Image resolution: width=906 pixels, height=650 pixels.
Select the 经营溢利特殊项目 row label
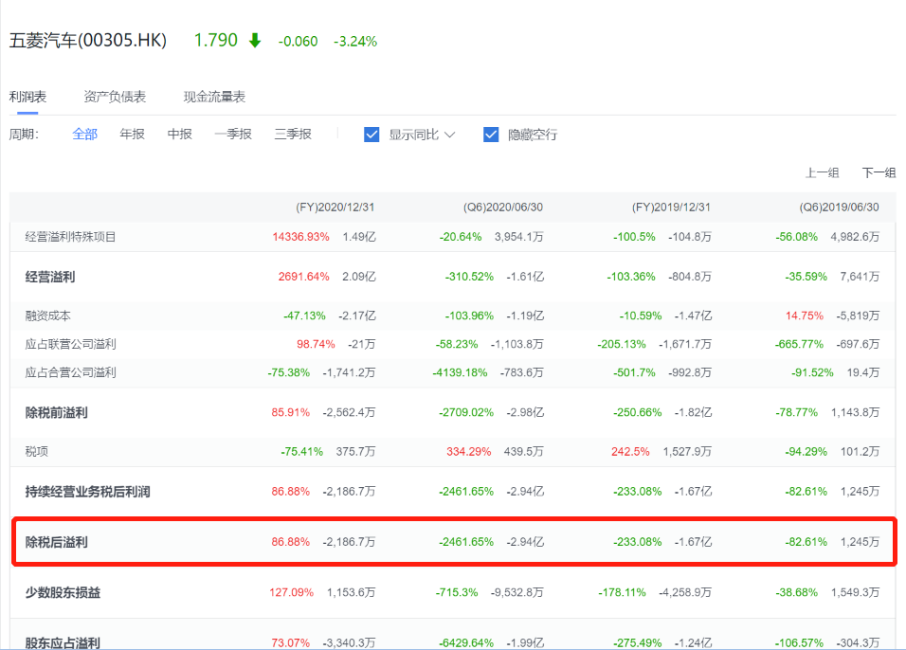pos(70,237)
